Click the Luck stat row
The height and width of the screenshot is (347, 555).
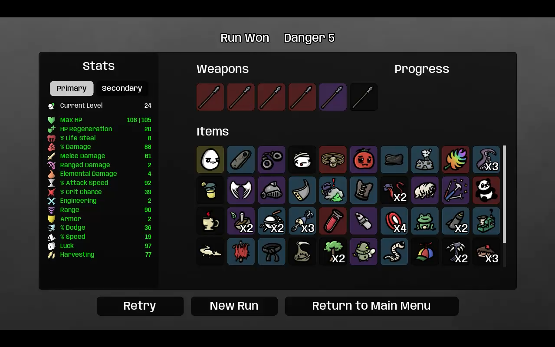point(99,246)
